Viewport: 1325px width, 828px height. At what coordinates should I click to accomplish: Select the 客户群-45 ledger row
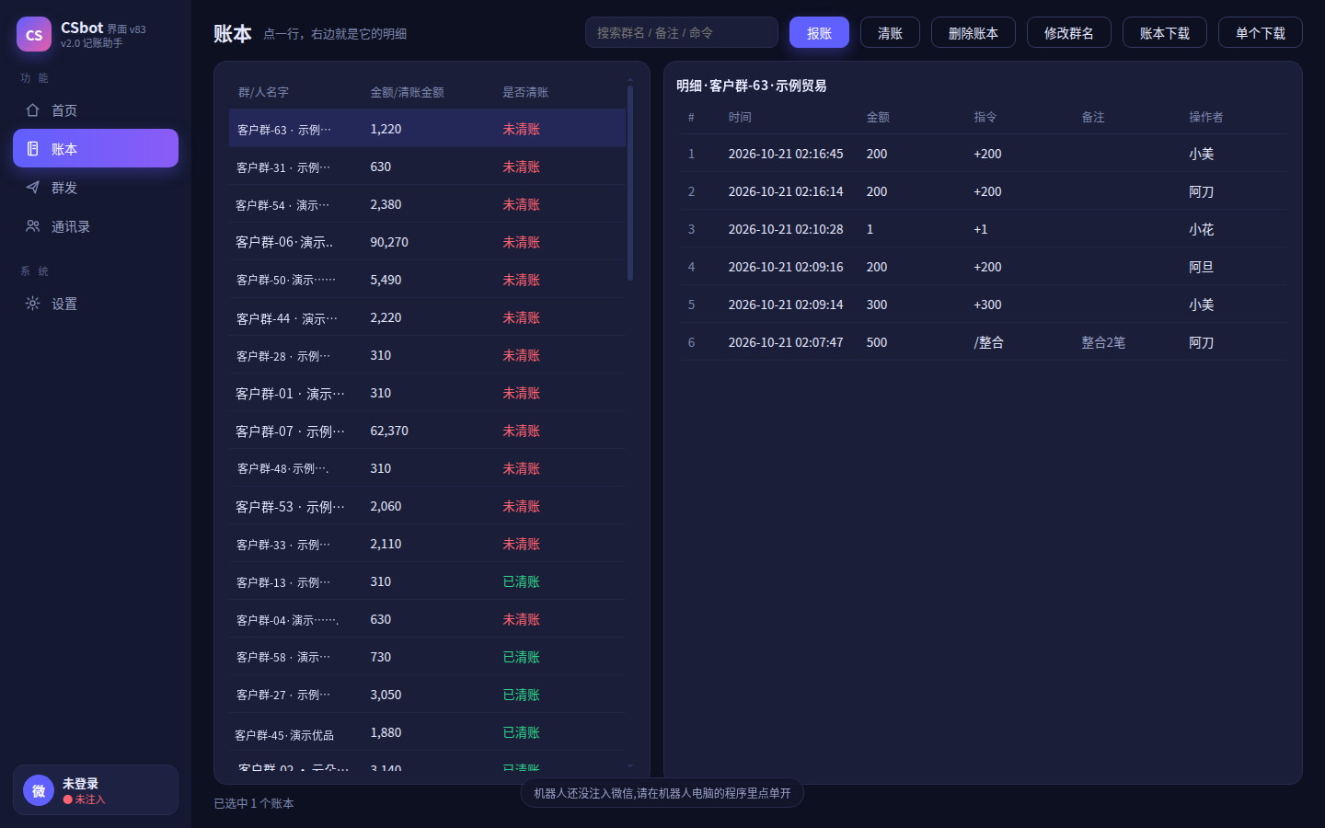click(427, 732)
